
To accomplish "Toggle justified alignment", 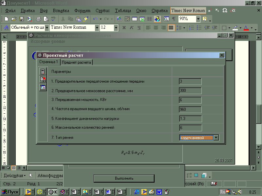I will point(171,27).
